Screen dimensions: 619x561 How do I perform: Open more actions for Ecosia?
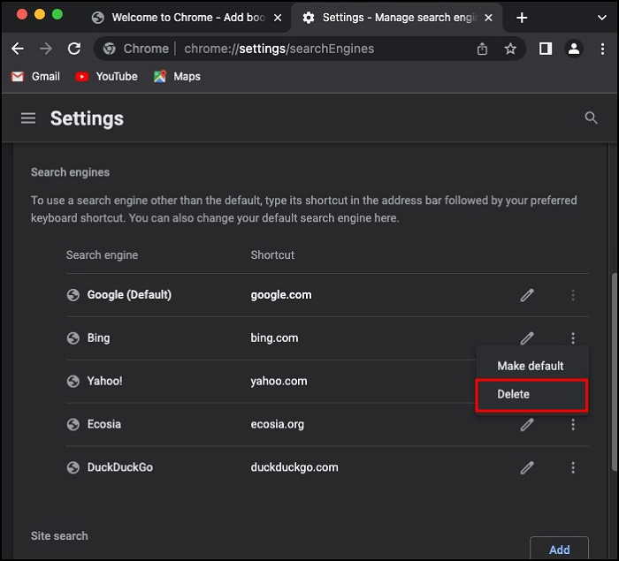(x=573, y=425)
